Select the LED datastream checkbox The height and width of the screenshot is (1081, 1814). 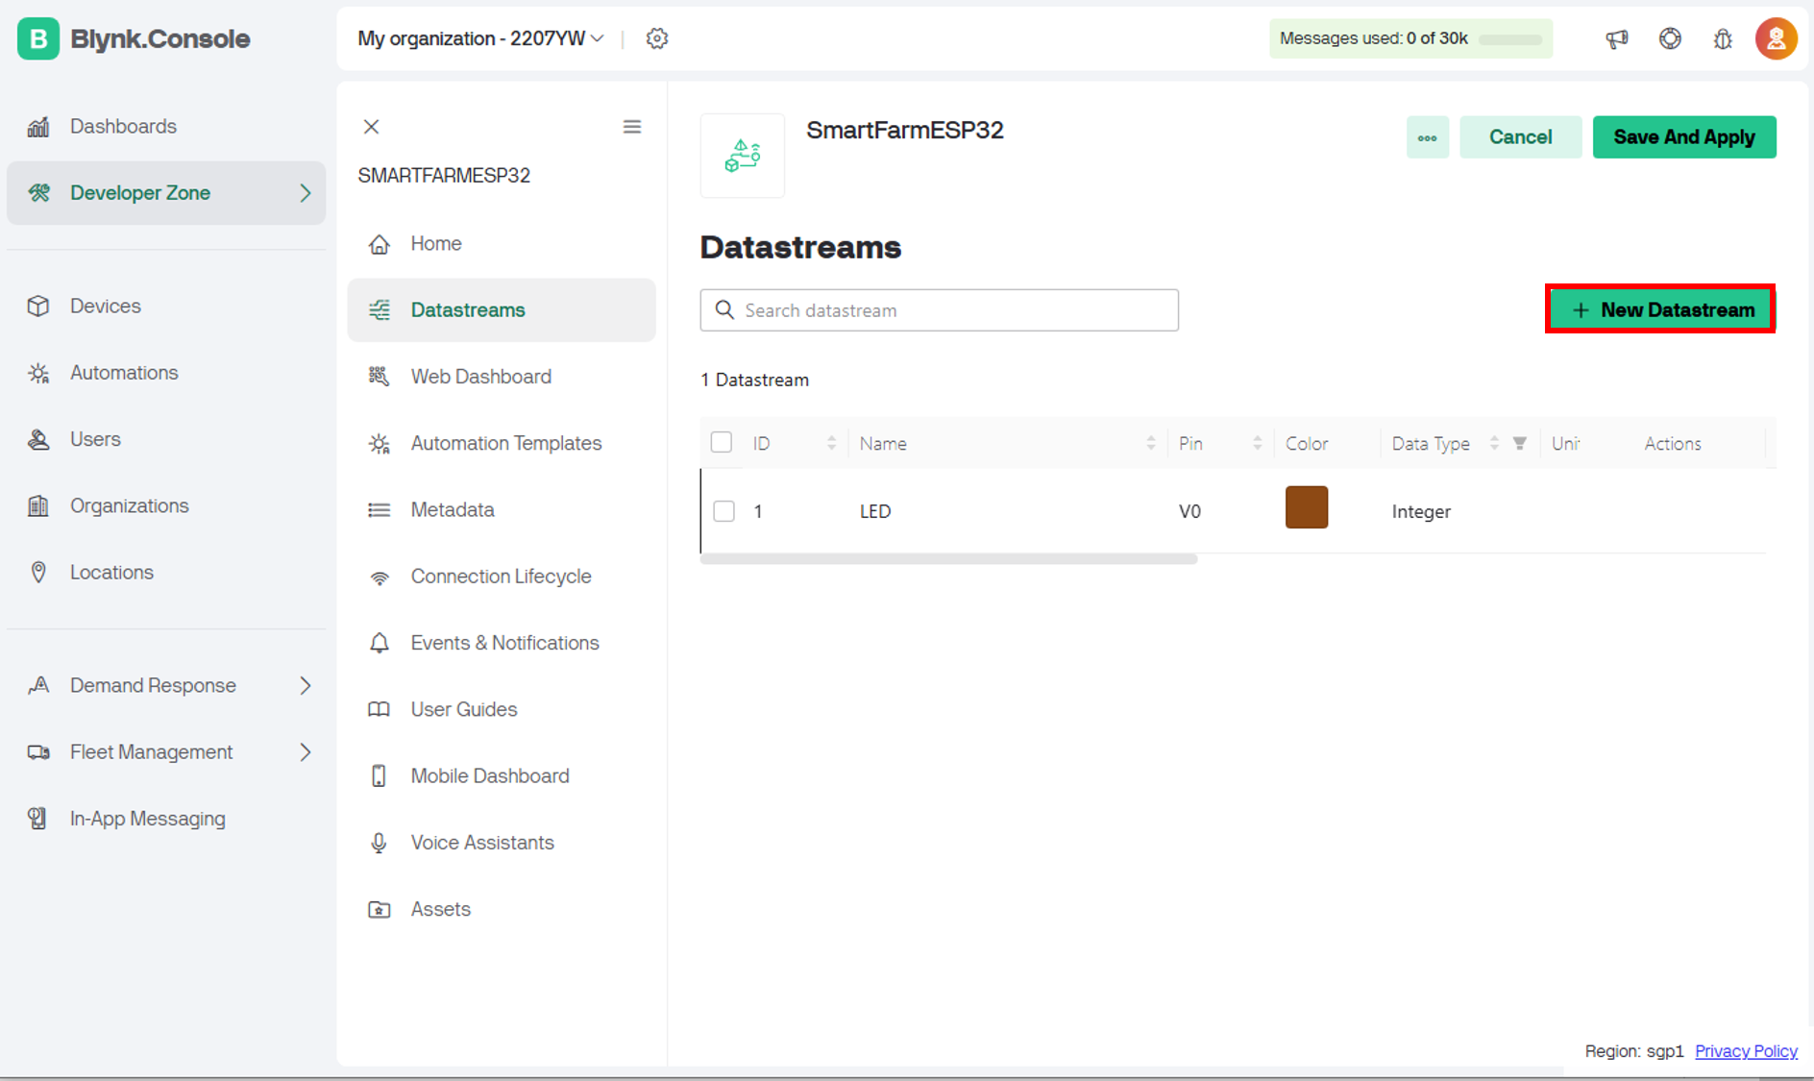point(724,511)
